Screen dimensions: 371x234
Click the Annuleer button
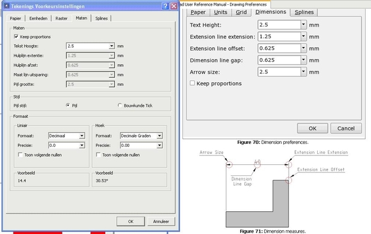[x=161, y=222]
